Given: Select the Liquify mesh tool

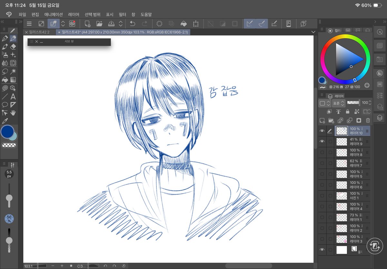Looking at the screenshot, I should (13, 63).
